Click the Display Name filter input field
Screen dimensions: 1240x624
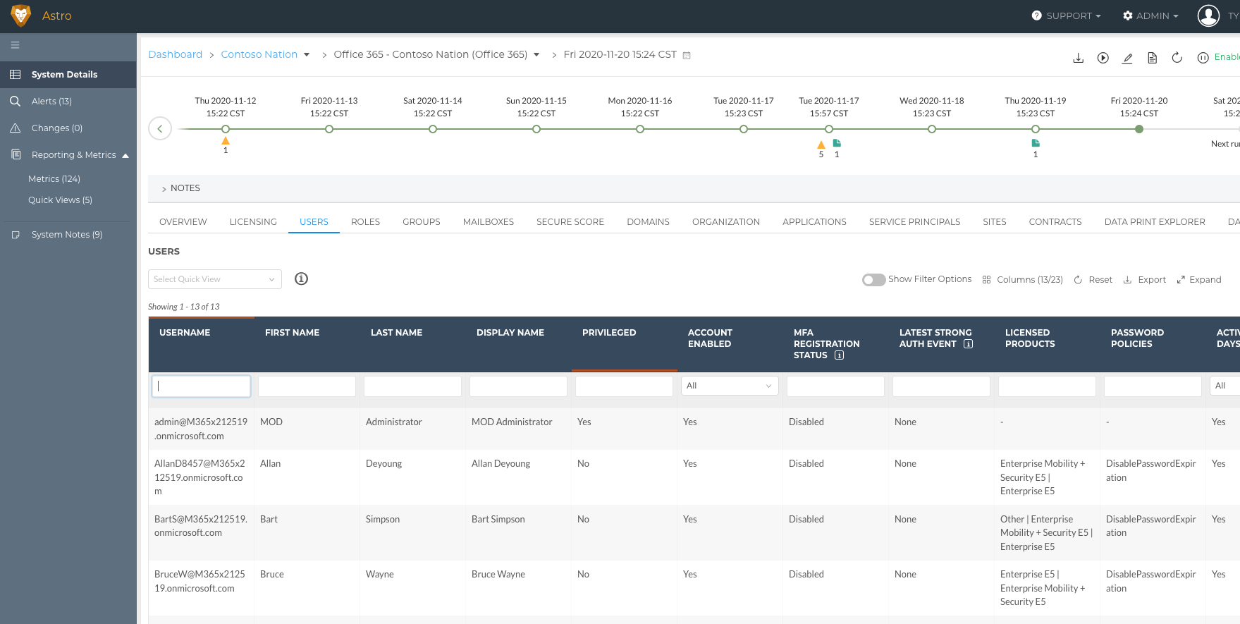518,386
